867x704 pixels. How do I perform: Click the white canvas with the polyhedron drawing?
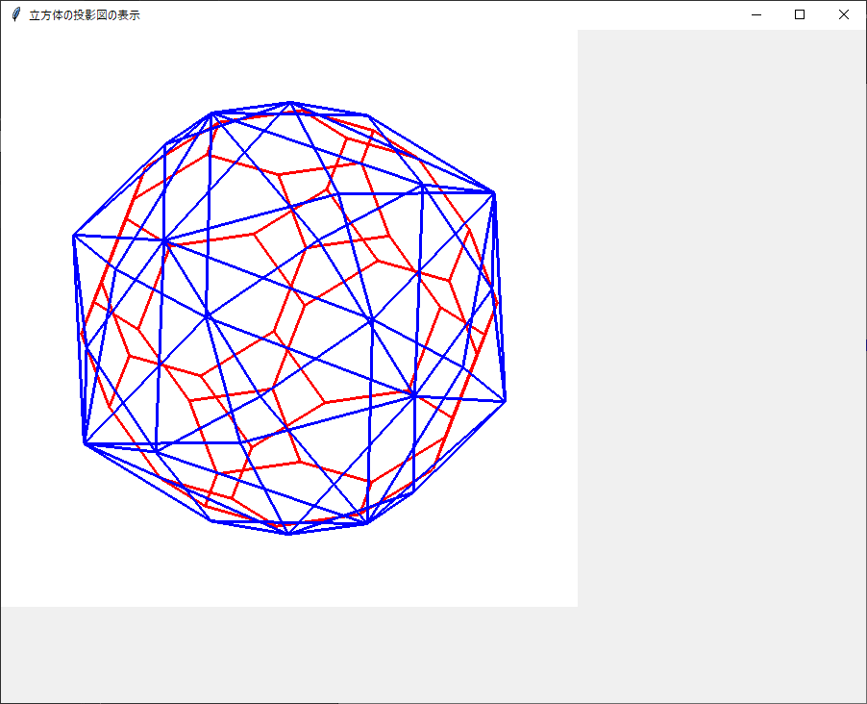(289, 318)
